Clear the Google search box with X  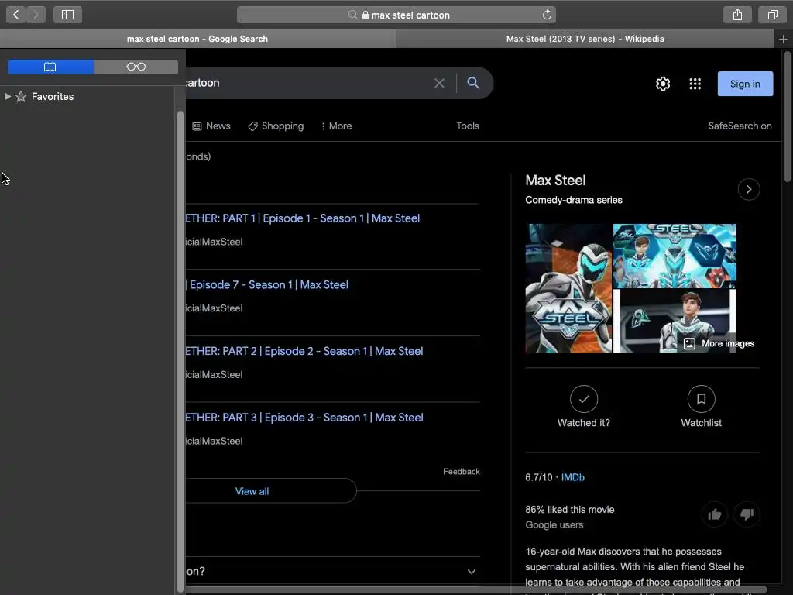[440, 83]
